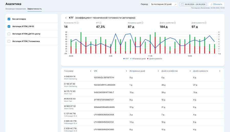Viewport: 230px width, 132px height.
Task: Select the Эффективность tab
Action: (34, 9)
